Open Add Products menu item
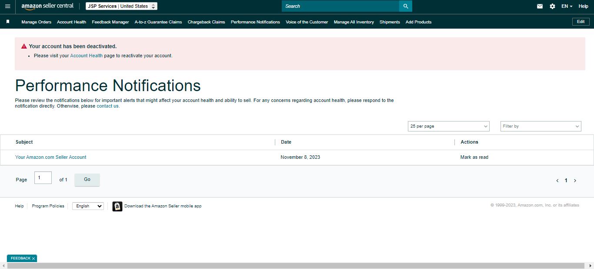Image resolution: width=594 pixels, height=269 pixels. click(419, 22)
